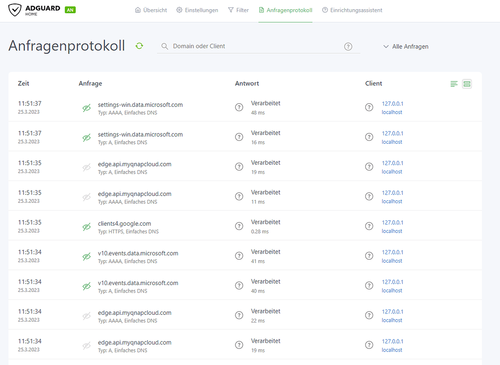Click tracker eye icon for clients4.google.com
The width and height of the screenshot is (500, 365).
(x=86, y=227)
